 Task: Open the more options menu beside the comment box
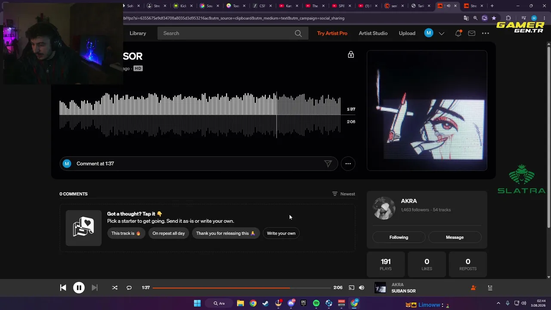348,164
